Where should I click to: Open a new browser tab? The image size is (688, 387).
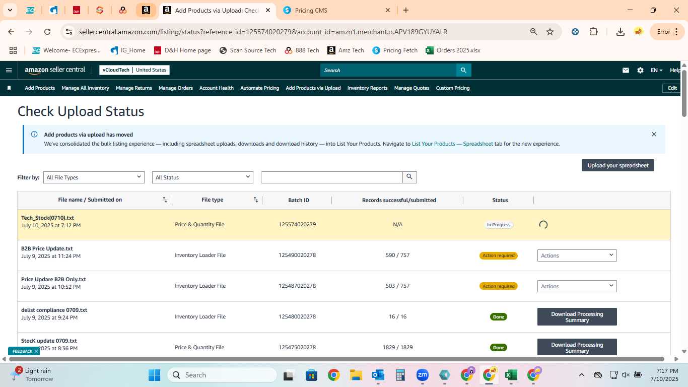coord(406,10)
